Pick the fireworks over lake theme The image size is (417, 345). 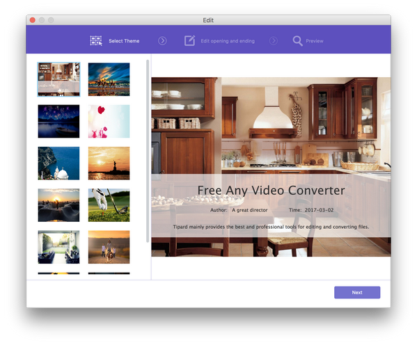click(x=58, y=121)
